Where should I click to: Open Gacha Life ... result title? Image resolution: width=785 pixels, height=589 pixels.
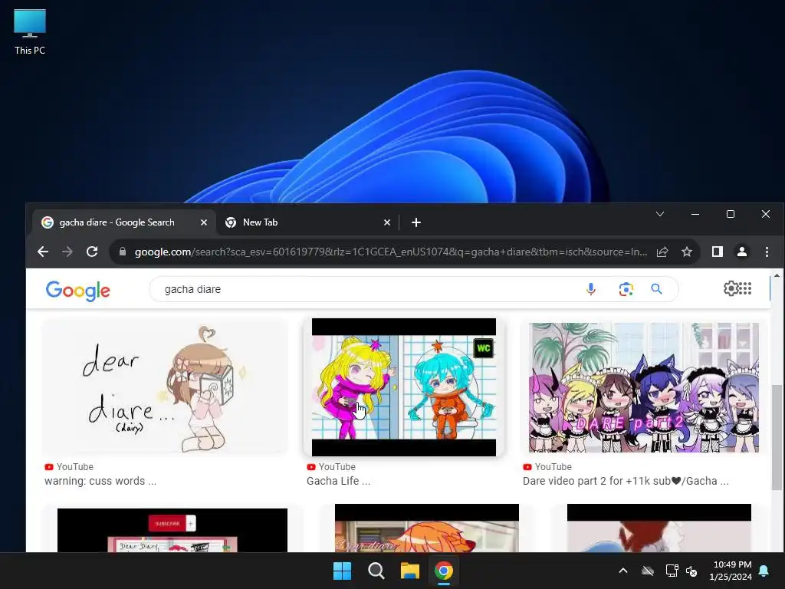(338, 481)
